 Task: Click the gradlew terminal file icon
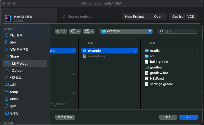click(x=147, y=67)
